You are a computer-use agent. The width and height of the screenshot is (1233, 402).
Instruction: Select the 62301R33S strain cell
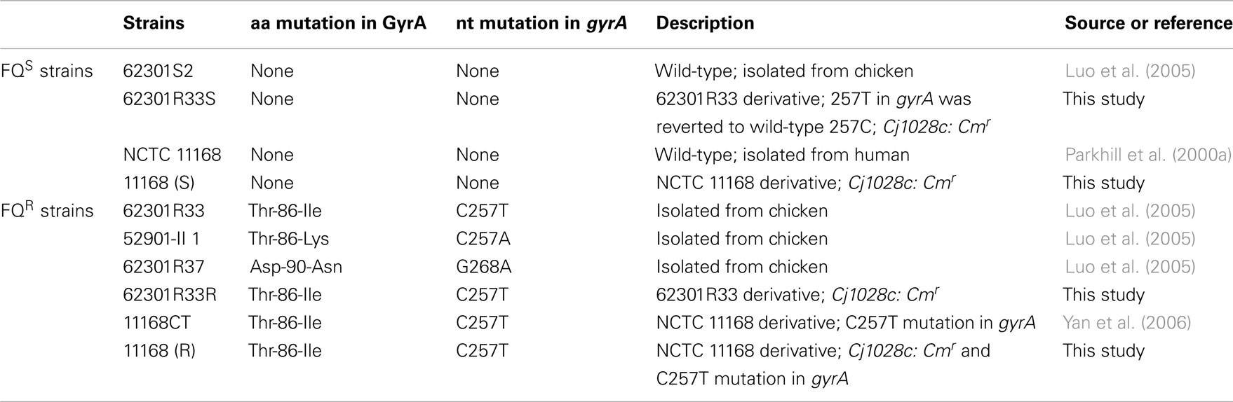pyautogui.click(x=169, y=99)
